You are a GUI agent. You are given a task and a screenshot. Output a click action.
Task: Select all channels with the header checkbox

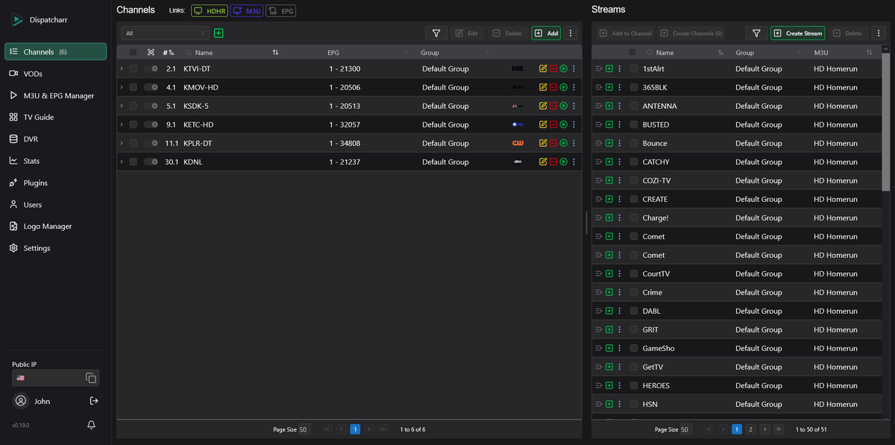pos(133,52)
